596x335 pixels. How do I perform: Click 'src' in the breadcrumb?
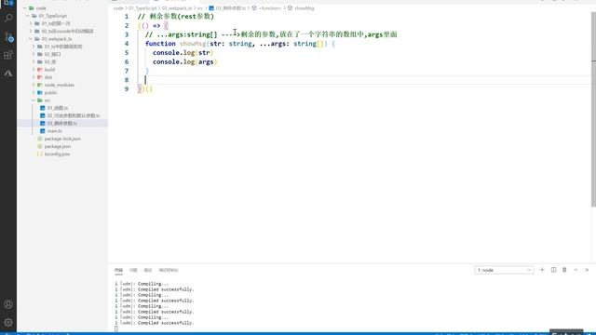[199, 8]
